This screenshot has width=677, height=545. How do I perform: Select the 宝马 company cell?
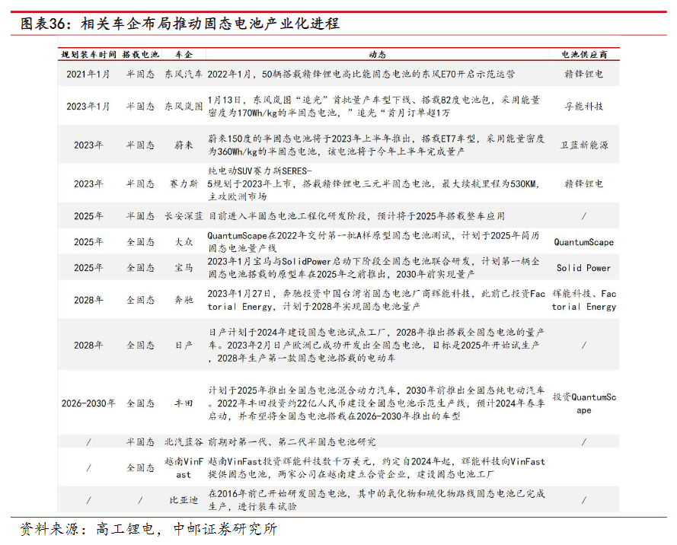[184, 268]
